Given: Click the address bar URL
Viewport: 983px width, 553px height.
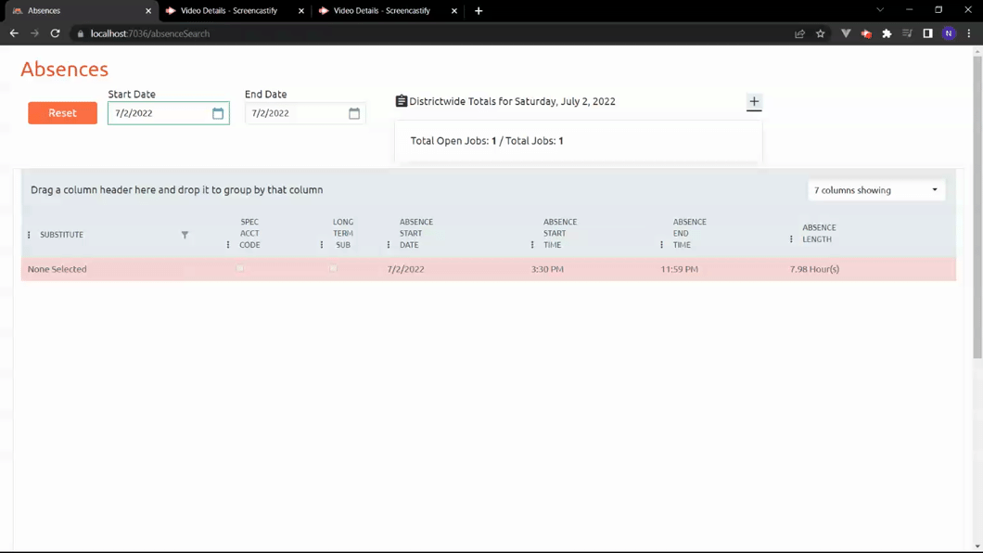Looking at the screenshot, I should (x=150, y=33).
